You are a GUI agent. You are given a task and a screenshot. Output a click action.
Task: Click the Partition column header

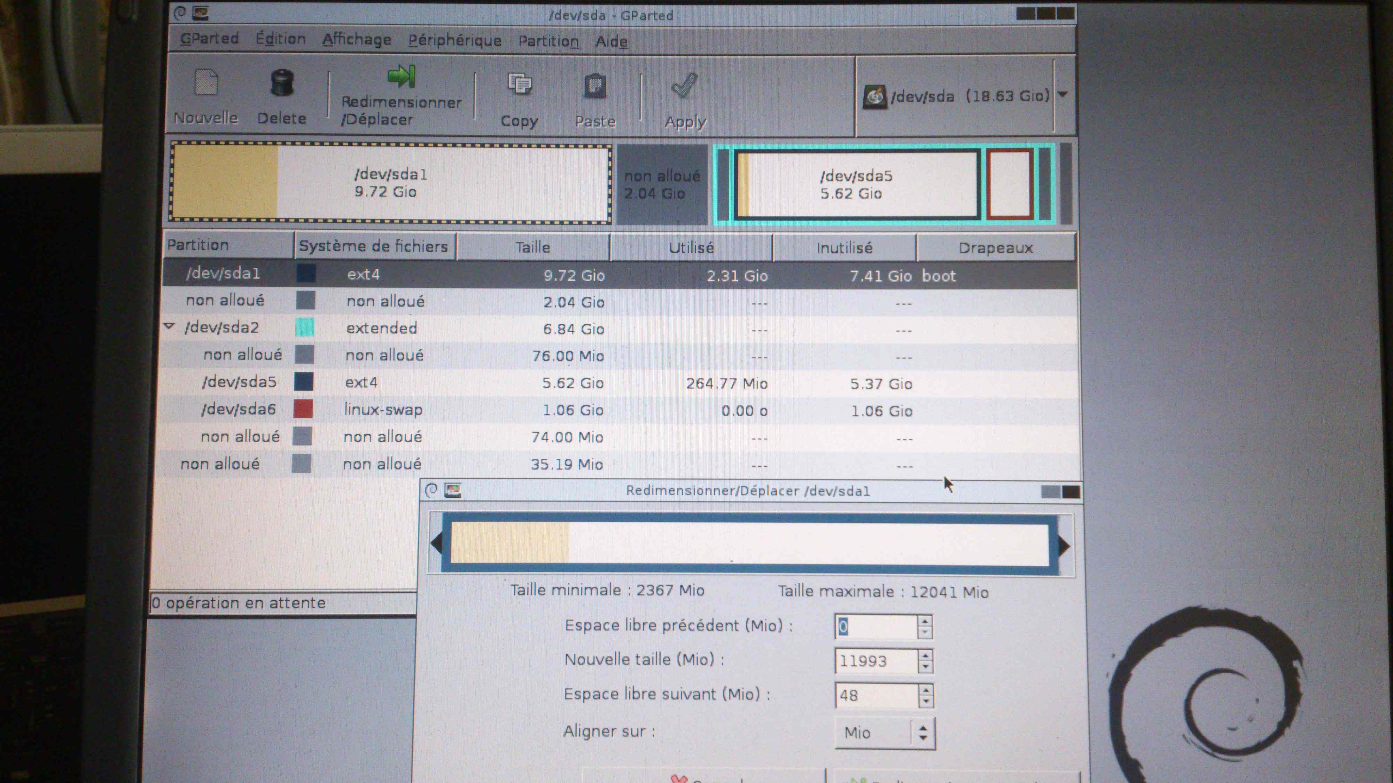pyautogui.click(x=229, y=245)
